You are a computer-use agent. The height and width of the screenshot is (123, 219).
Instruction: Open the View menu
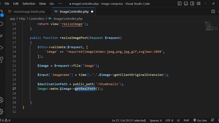coord(42,4)
